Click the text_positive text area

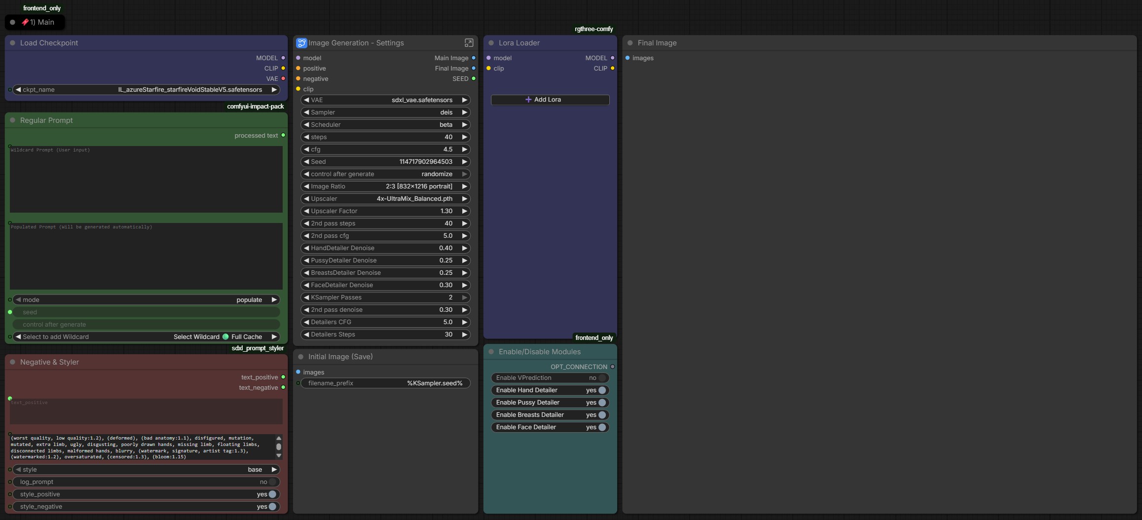coord(146,411)
